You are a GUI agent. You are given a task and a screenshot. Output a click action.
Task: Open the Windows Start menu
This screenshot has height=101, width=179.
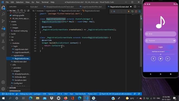click(x=3, y=98)
